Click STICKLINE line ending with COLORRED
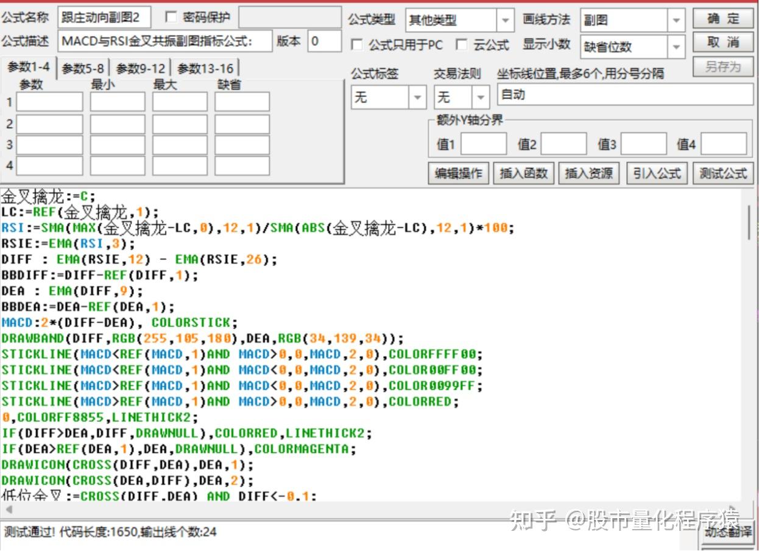This screenshot has width=759, height=551. tap(230, 402)
